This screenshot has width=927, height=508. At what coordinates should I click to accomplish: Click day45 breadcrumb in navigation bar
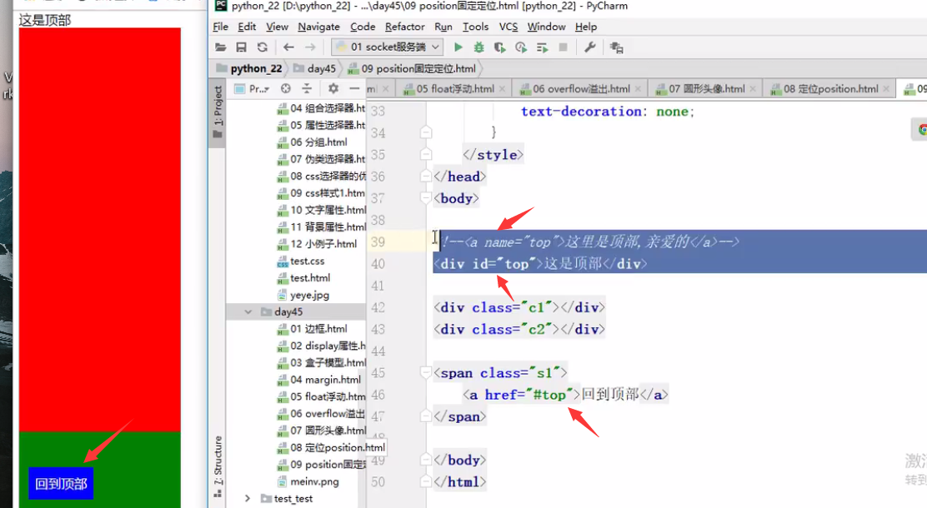click(315, 68)
